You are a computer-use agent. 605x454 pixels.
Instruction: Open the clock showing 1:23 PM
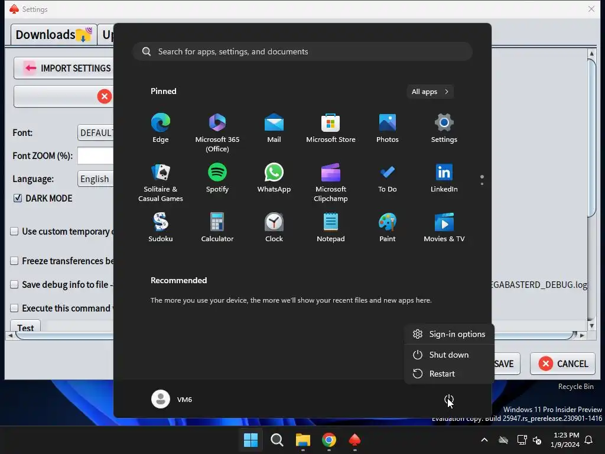point(565,440)
